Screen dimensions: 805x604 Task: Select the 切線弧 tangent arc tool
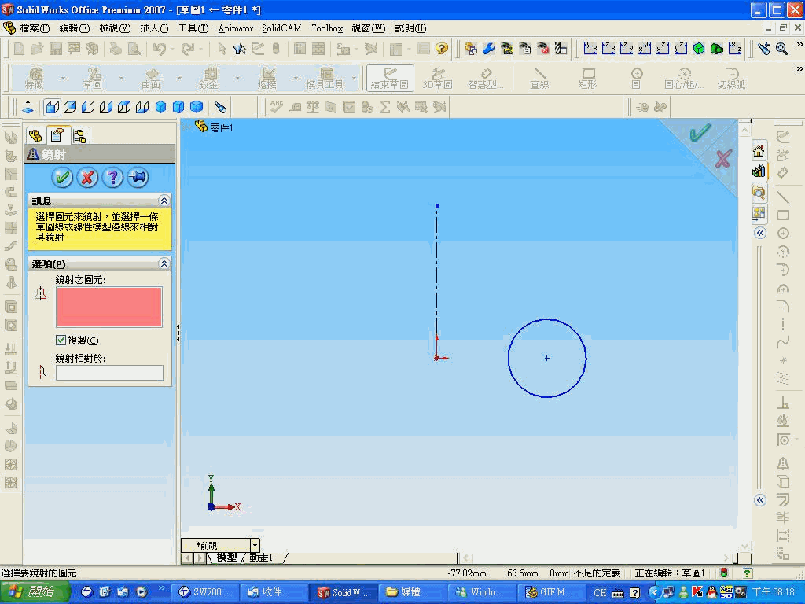pyautogui.click(x=731, y=78)
